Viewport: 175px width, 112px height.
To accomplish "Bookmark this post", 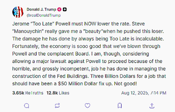I will (x=120, y=106).
